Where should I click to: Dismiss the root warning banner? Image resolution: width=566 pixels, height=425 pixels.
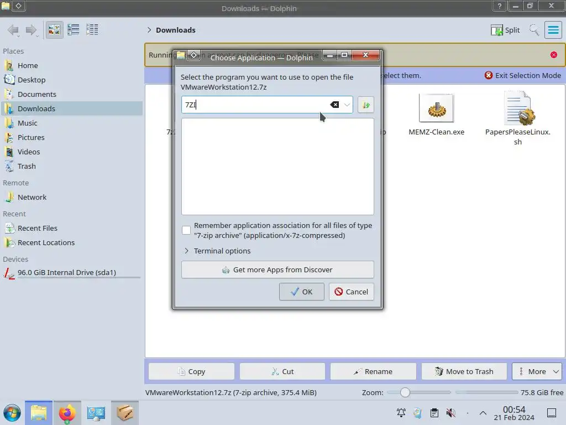554,55
